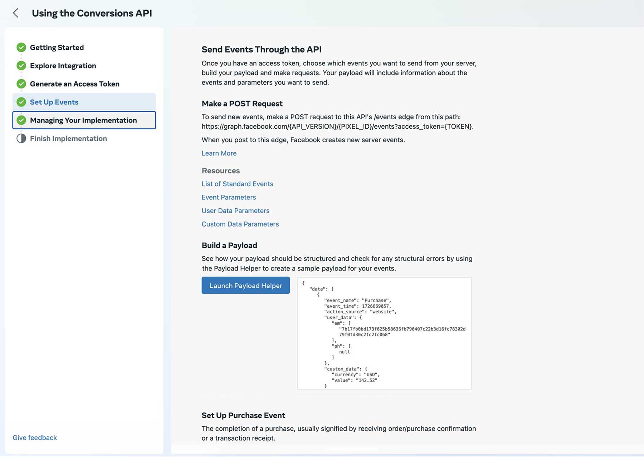Click the "event_time": 1726669057 line

pyautogui.click(x=357, y=306)
